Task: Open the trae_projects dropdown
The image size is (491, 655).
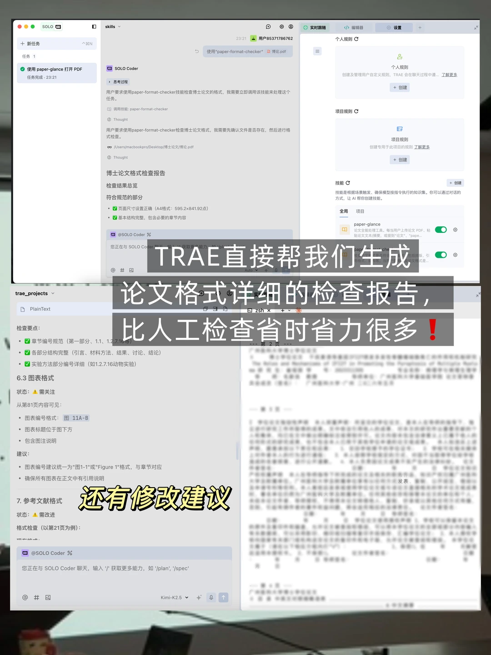Action: pos(35,293)
